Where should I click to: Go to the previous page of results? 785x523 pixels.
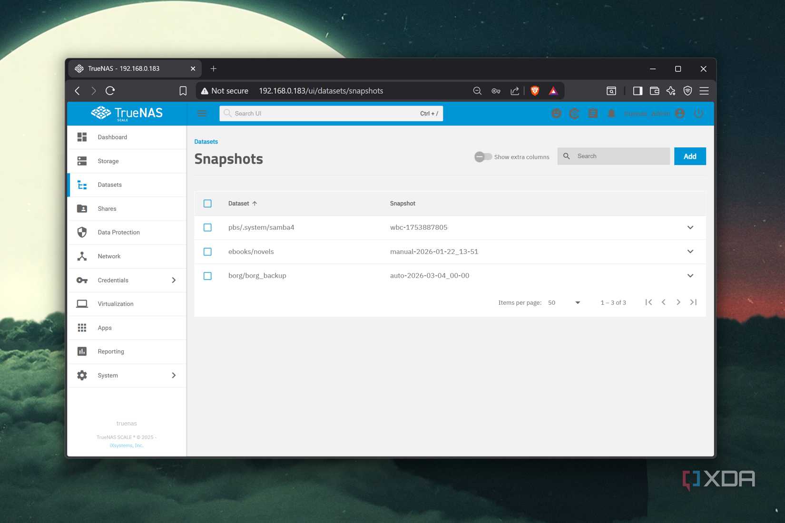coord(664,302)
